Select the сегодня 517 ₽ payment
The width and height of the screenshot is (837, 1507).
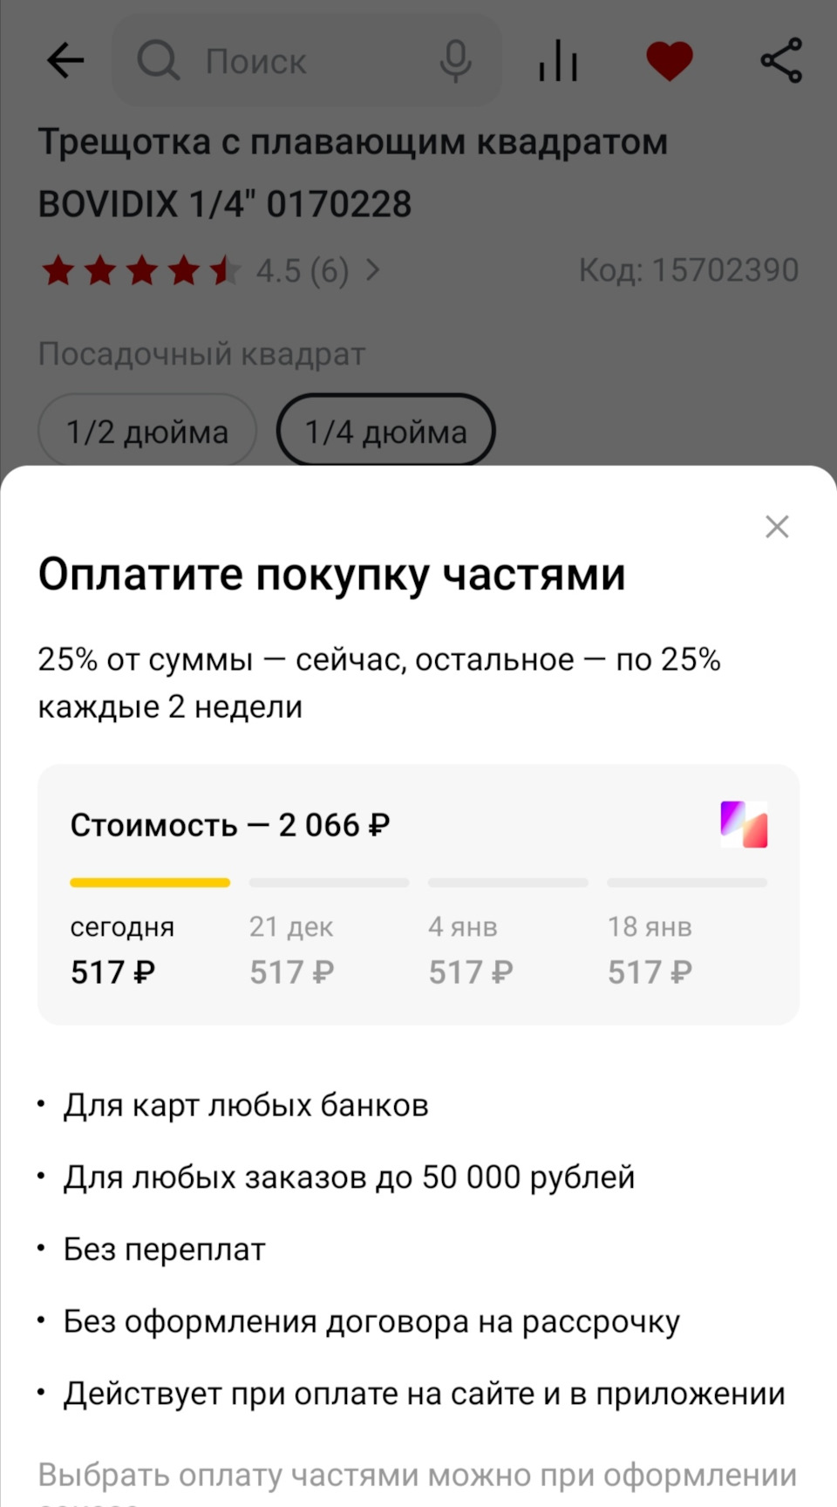122,949
